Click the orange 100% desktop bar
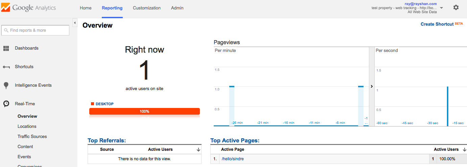 point(144,111)
